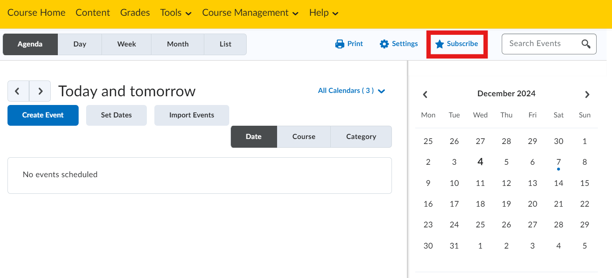Group agenda by Date

point(254,137)
